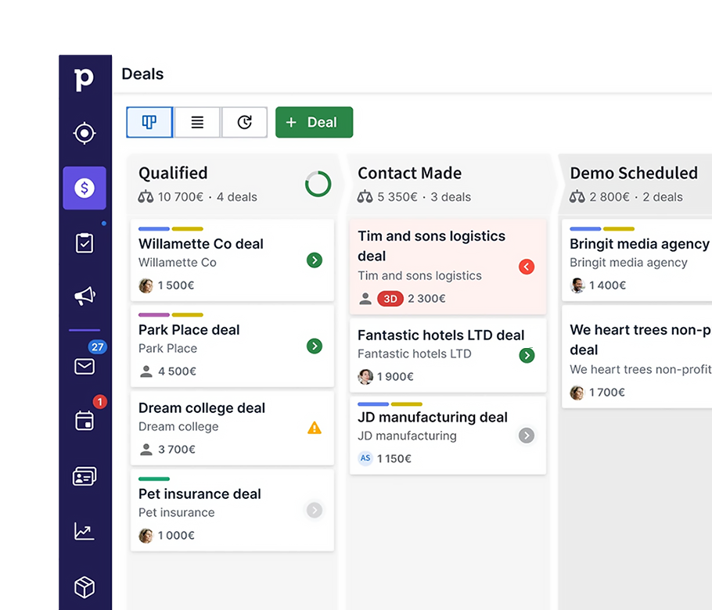712x610 pixels.
Task: Switch to forecast view
Action: coord(245,123)
